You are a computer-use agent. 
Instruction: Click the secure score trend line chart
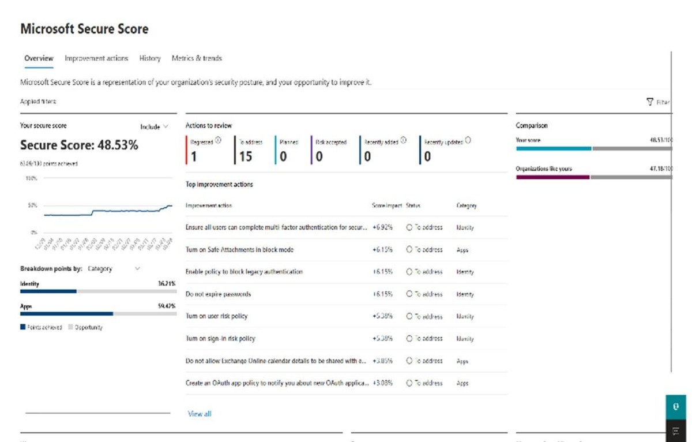108,212
